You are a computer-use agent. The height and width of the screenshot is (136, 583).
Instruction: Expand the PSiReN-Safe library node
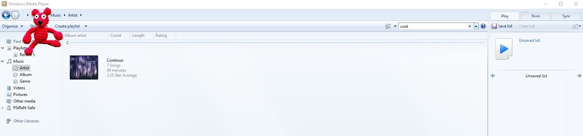click(x=3, y=108)
